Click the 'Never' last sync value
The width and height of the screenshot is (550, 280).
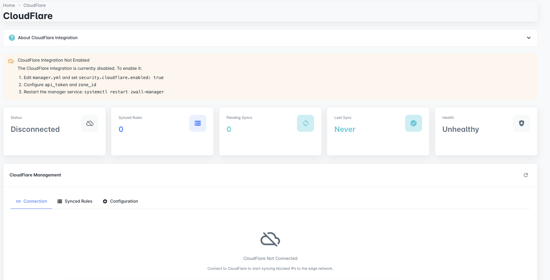345,129
